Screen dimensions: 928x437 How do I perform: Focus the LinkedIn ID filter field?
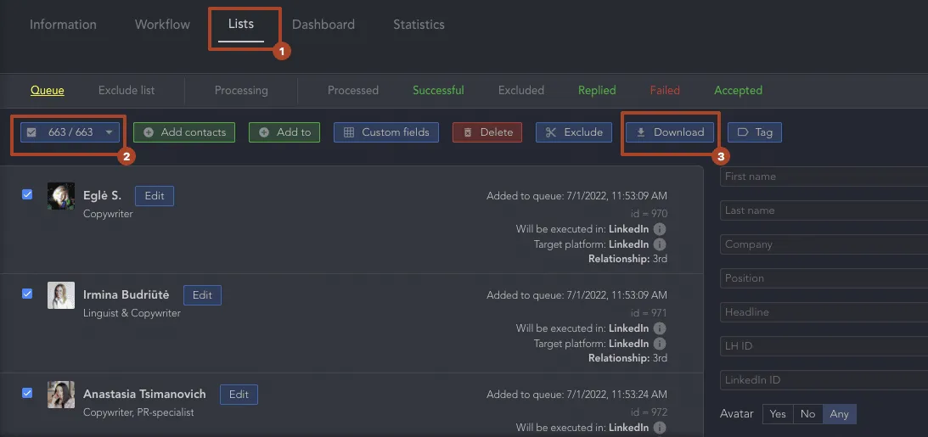click(824, 380)
